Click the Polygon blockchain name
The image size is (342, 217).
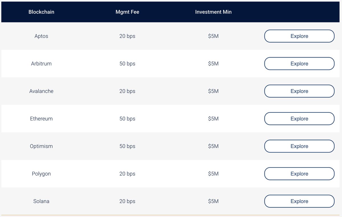coord(41,173)
